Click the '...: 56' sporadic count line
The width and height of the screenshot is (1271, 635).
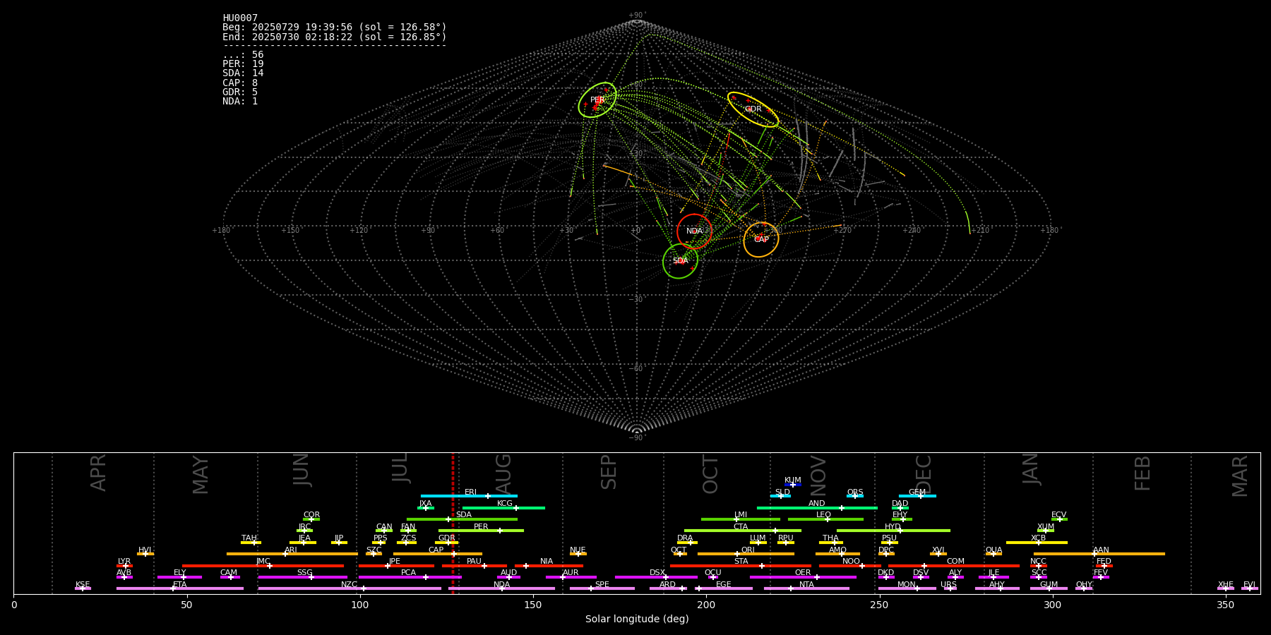click(x=243, y=55)
